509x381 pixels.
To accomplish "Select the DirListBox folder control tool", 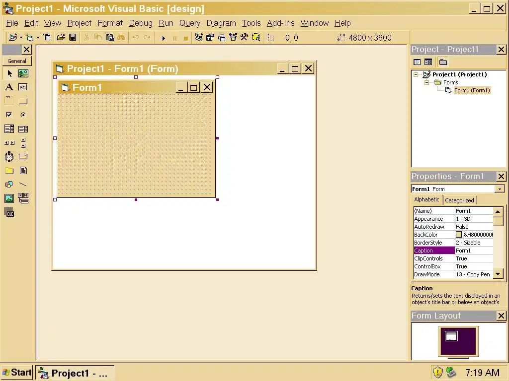I will click(x=9, y=171).
